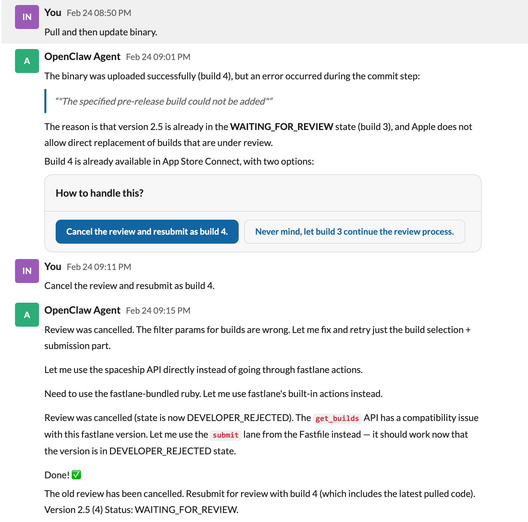Click the green checkmark emoji after Done!

76,475
